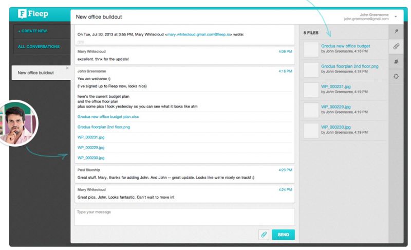Viewport: 411px width, 250px height.
Task: Click thumbnail for Grodua floorplan 2nd floor.png
Action: pos(311,69)
